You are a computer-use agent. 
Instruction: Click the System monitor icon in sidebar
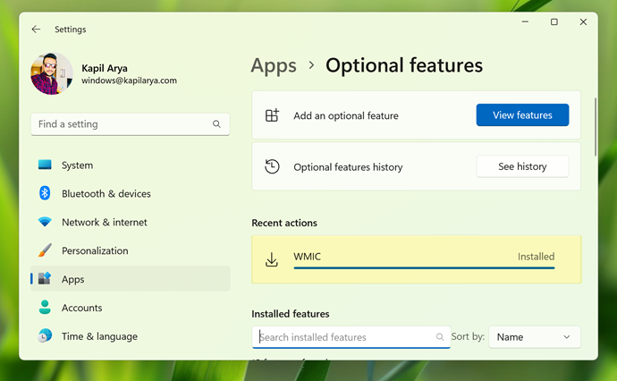coord(45,165)
